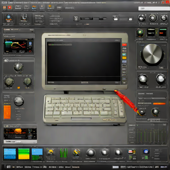This screenshot has height=170, width=170.
Task: Click the red button atop monitor sidebar
Action: click(x=124, y=45)
